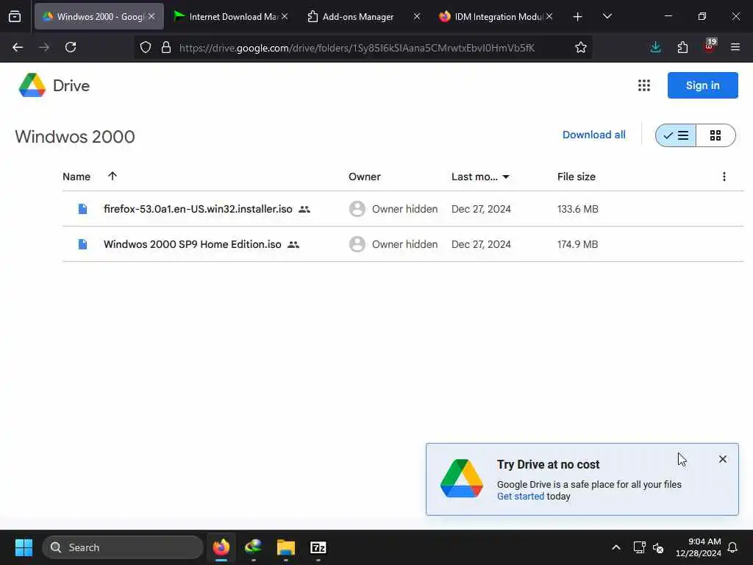This screenshot has width=753, height=565.
Task: Bookmark this page with star icon
Action: click(581, 47)
